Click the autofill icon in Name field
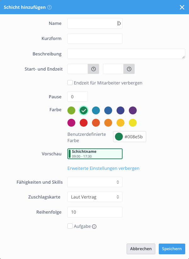 click(x=119, y=23)
